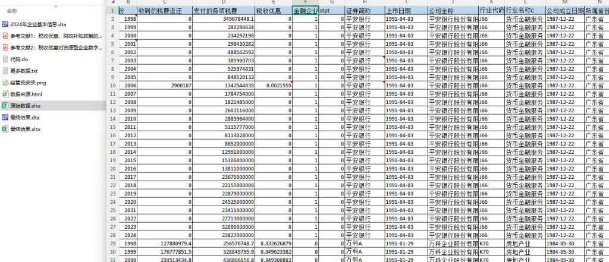Select spreadsheet column C header
The image size is (609, 262).
(x=165, y=3)
